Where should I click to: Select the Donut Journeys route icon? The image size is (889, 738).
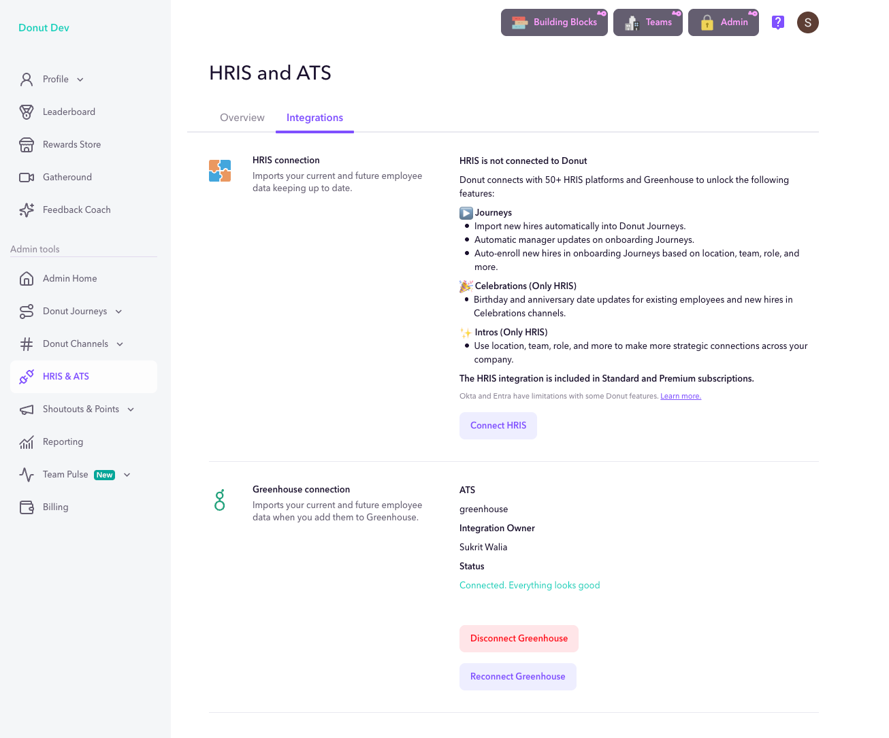[27, 312]
